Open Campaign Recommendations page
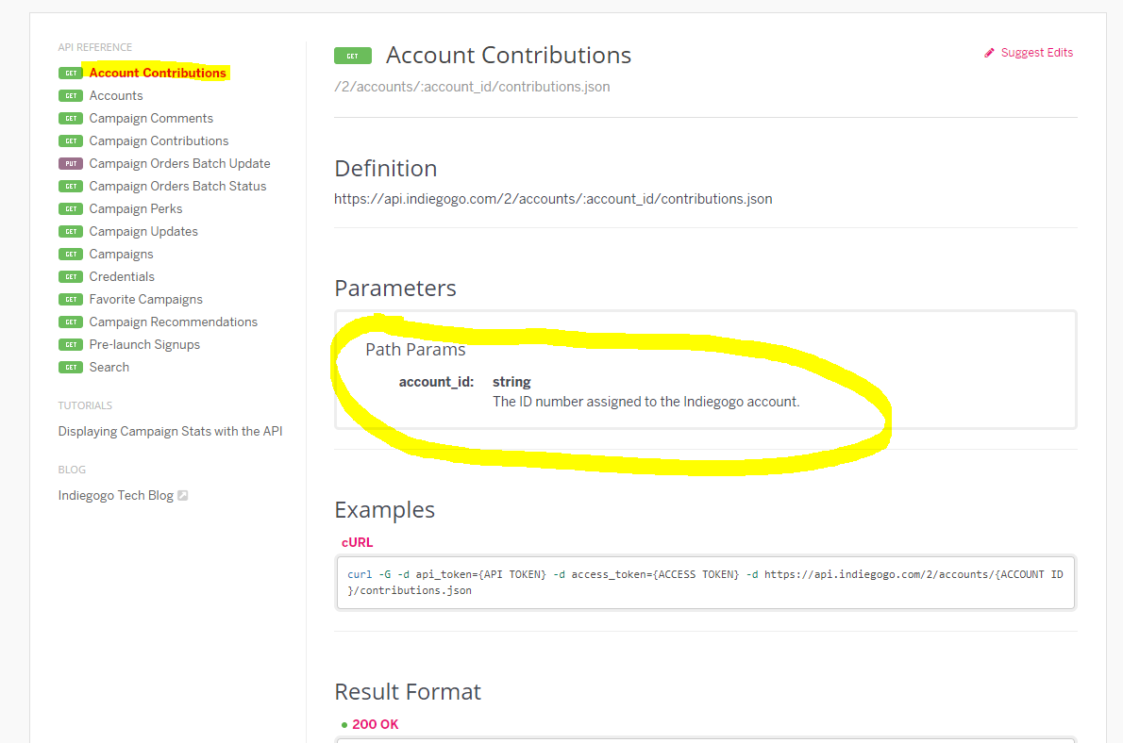The image size is (1123, 743). pyautogui.click(x=174, y=322)
